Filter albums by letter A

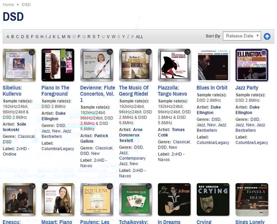(8, 37)
